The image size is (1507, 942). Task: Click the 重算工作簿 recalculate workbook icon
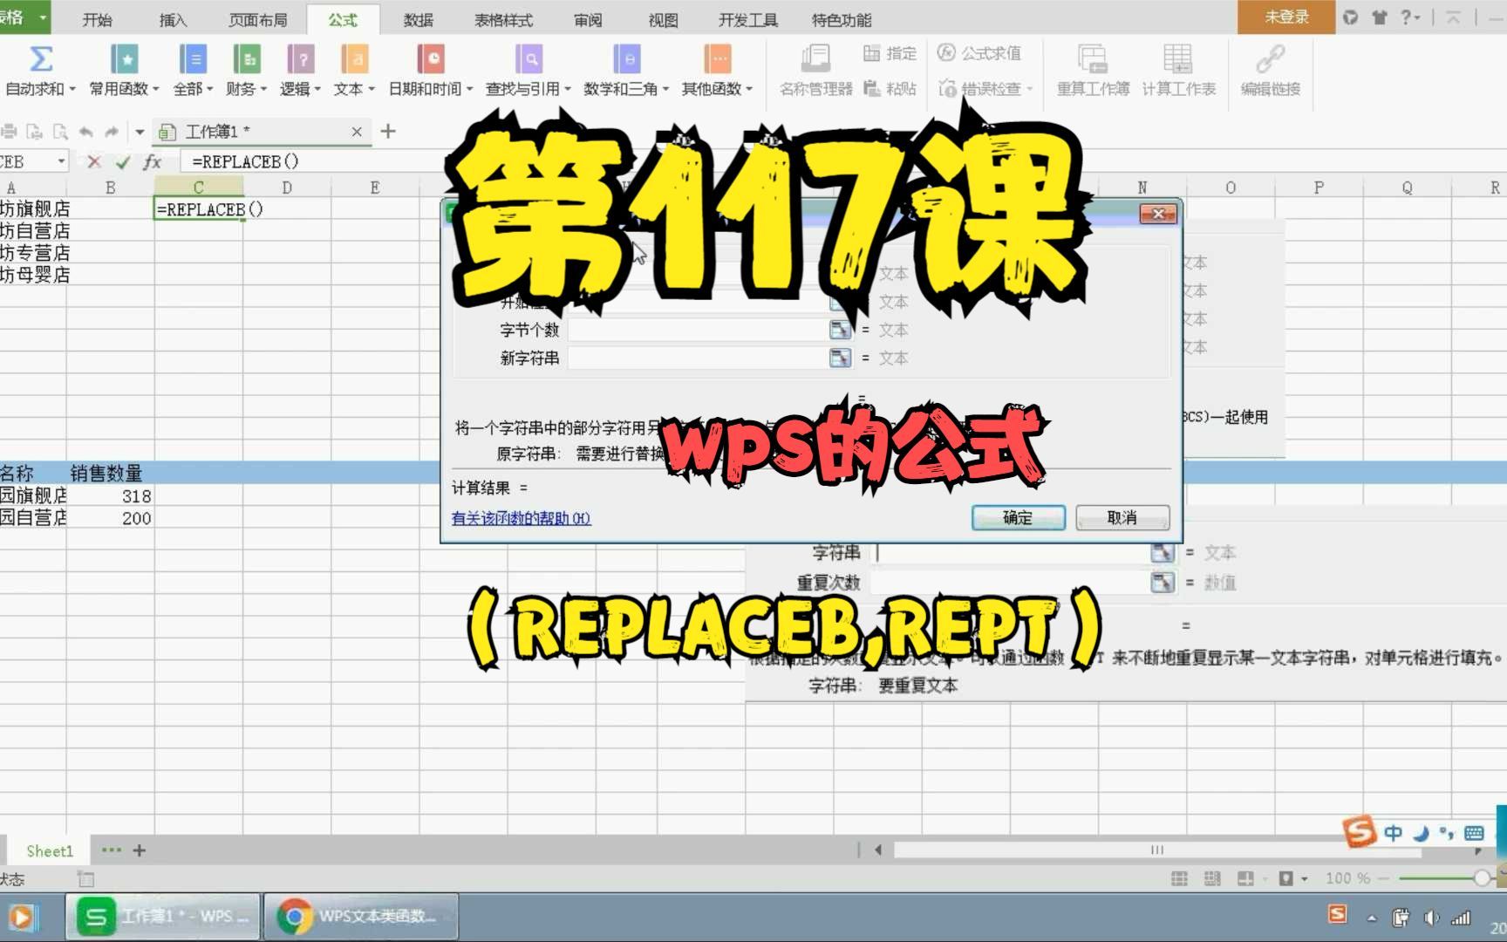pos(1091,70)
